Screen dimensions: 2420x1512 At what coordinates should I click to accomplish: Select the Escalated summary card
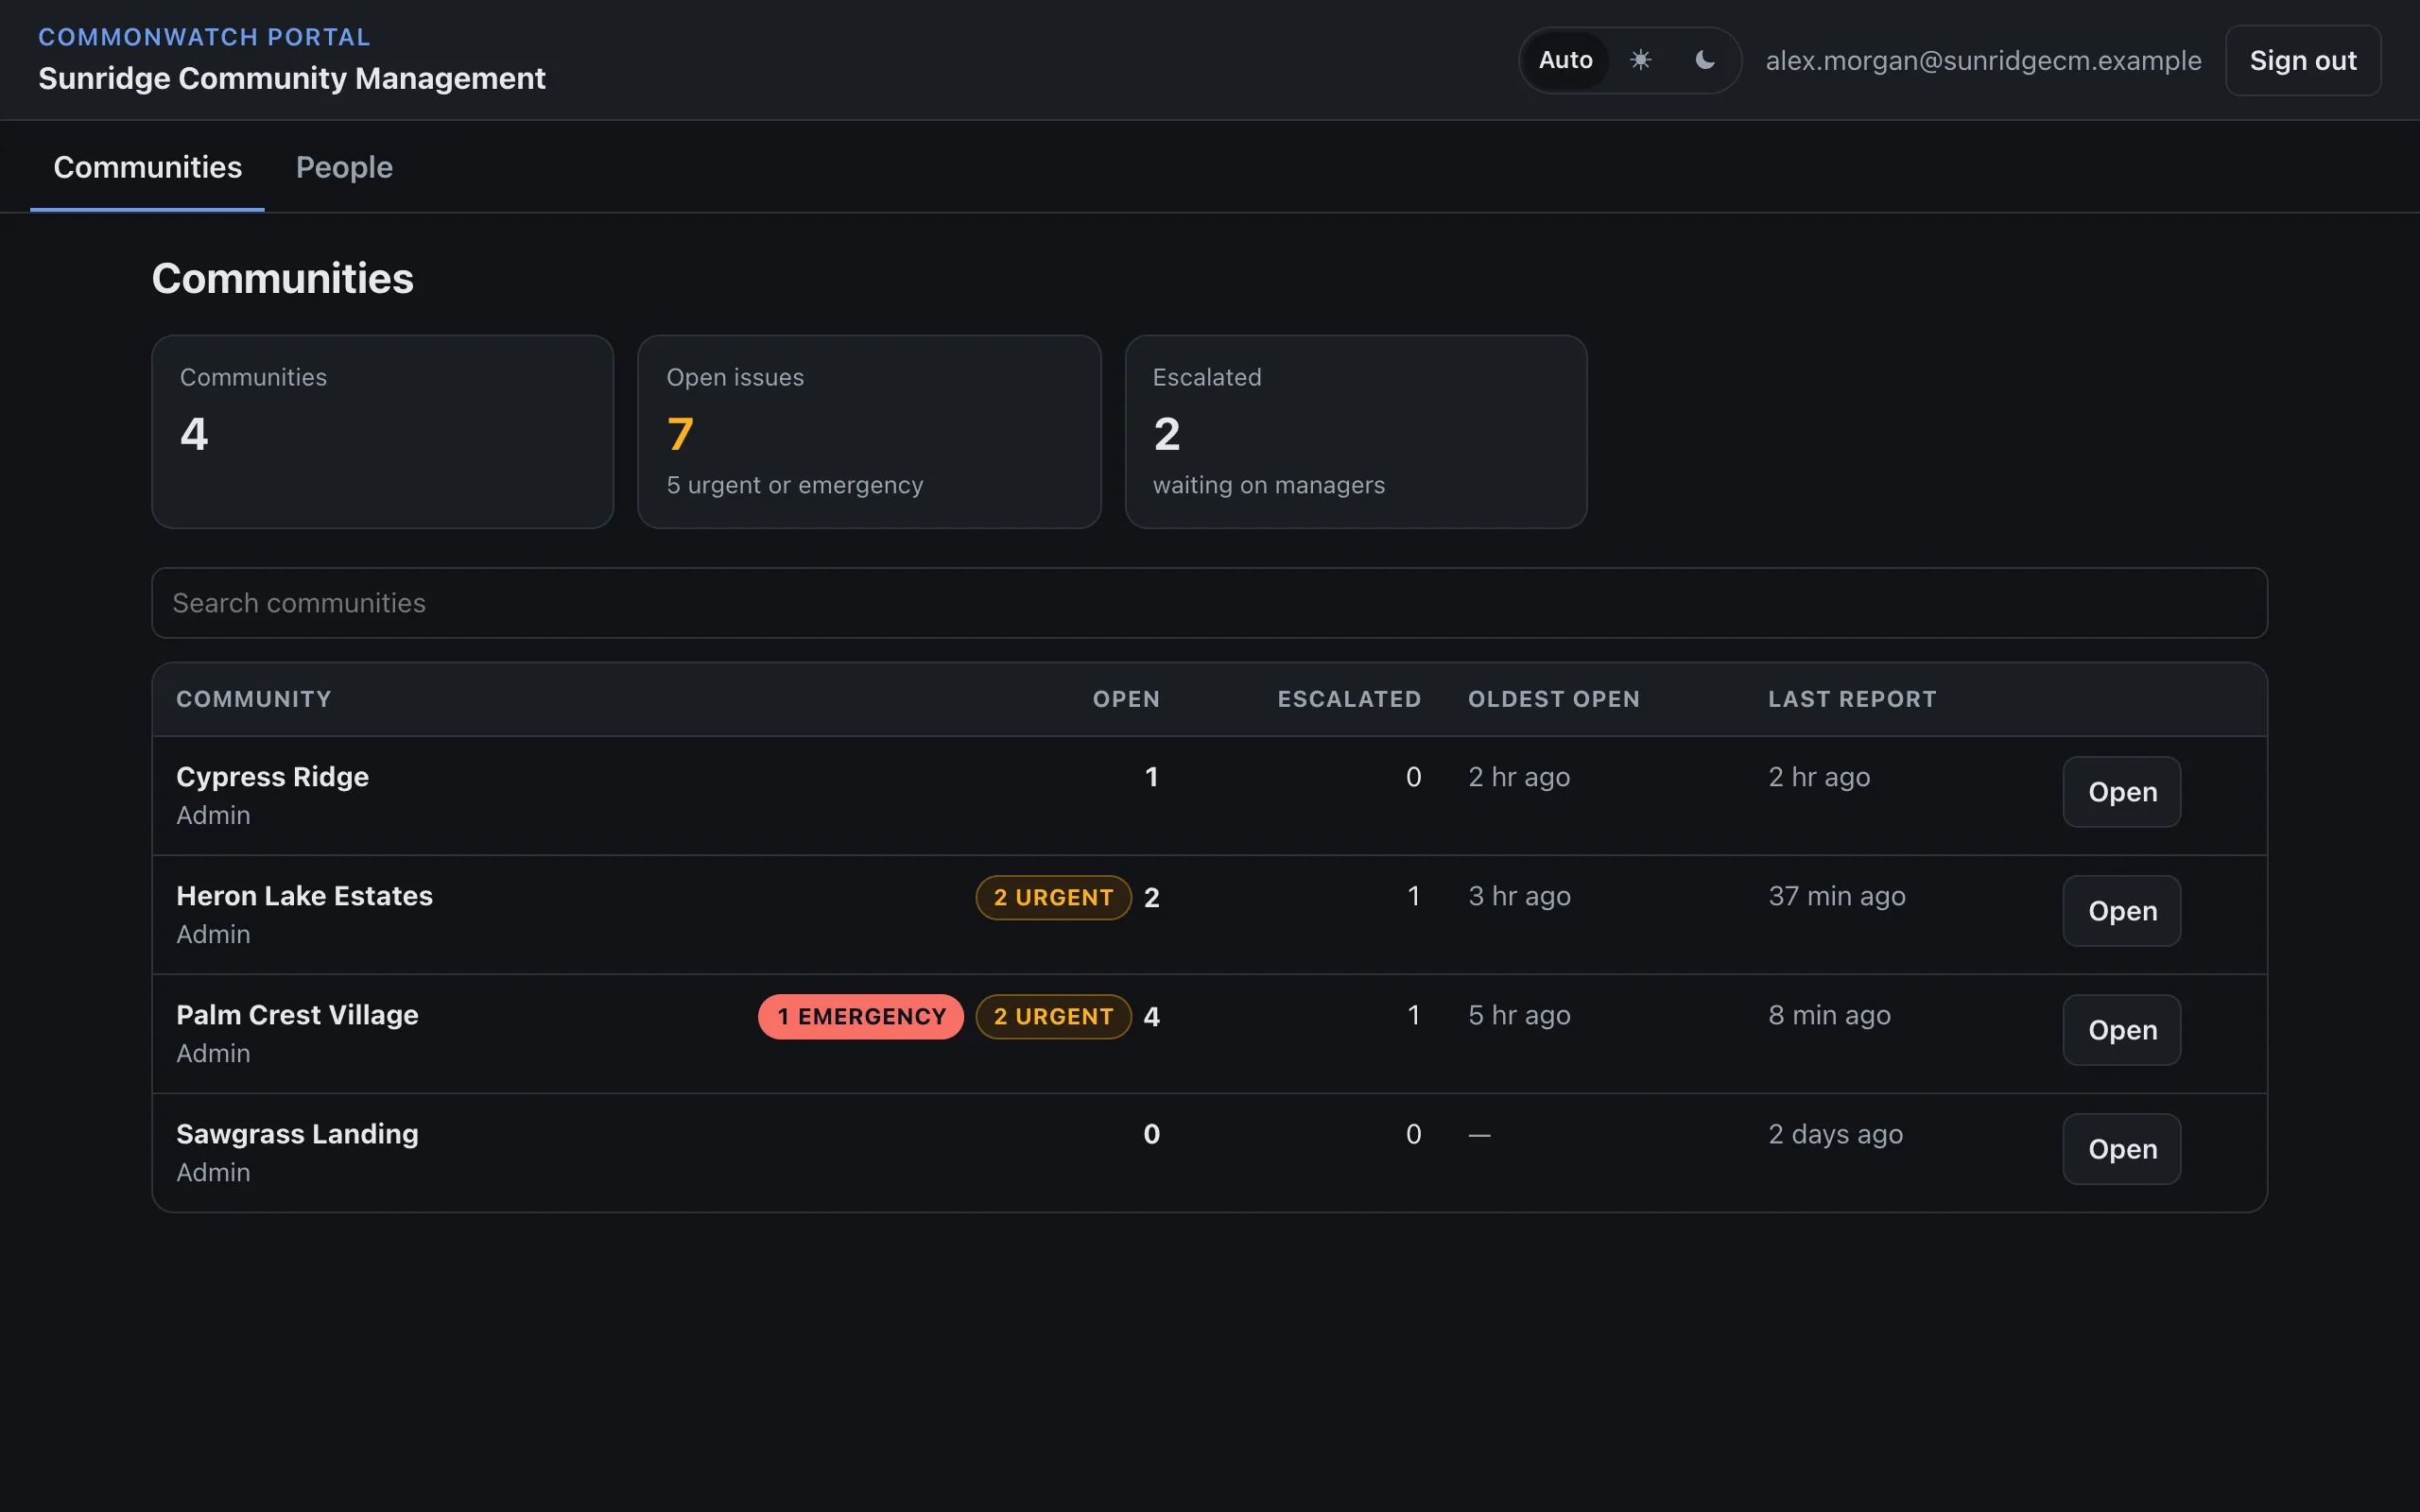1356,432
